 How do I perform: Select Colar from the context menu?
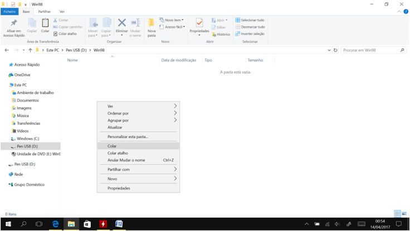(138, 146)
